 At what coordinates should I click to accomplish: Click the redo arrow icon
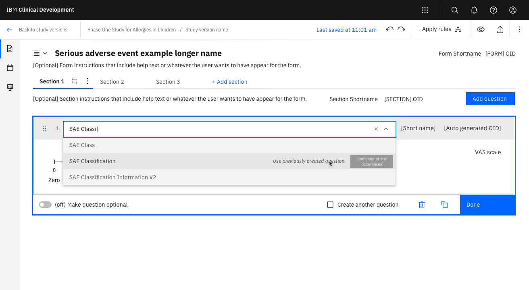[x=401, y=29]
